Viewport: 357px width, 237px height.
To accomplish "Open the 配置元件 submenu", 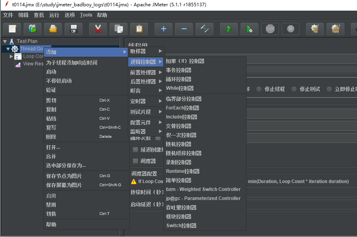I will 146,122.
